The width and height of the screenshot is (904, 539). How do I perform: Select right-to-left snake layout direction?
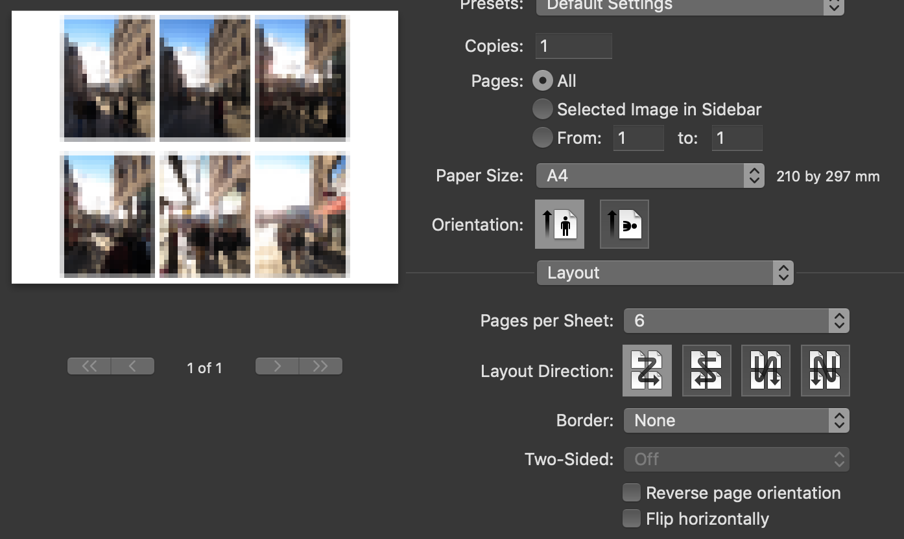(x=706, y=370)
